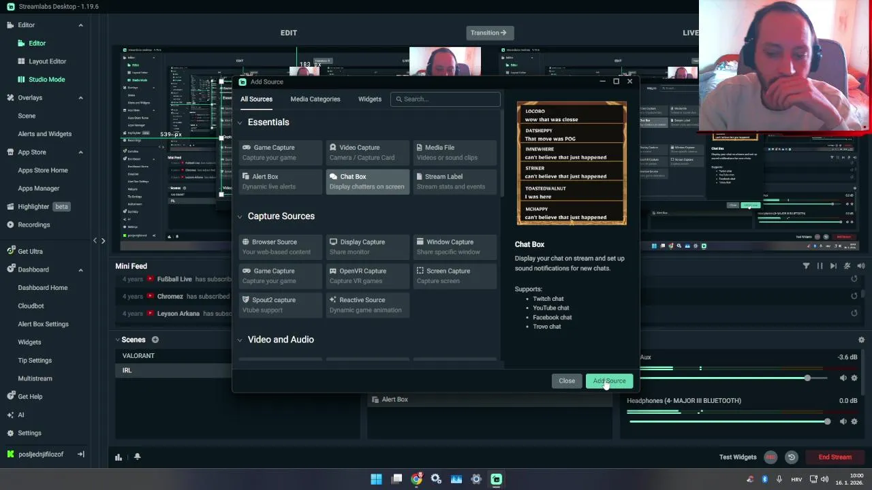872x490 pixels.
Task: Open Aux source settings gear
Action: pyautogui.click(x=854, y=378)
